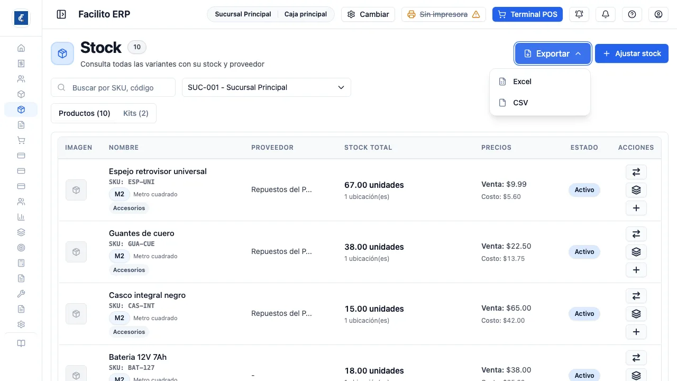
Task: Click the 38.00 unidades stock value
Action: click(x=374, y=247)
